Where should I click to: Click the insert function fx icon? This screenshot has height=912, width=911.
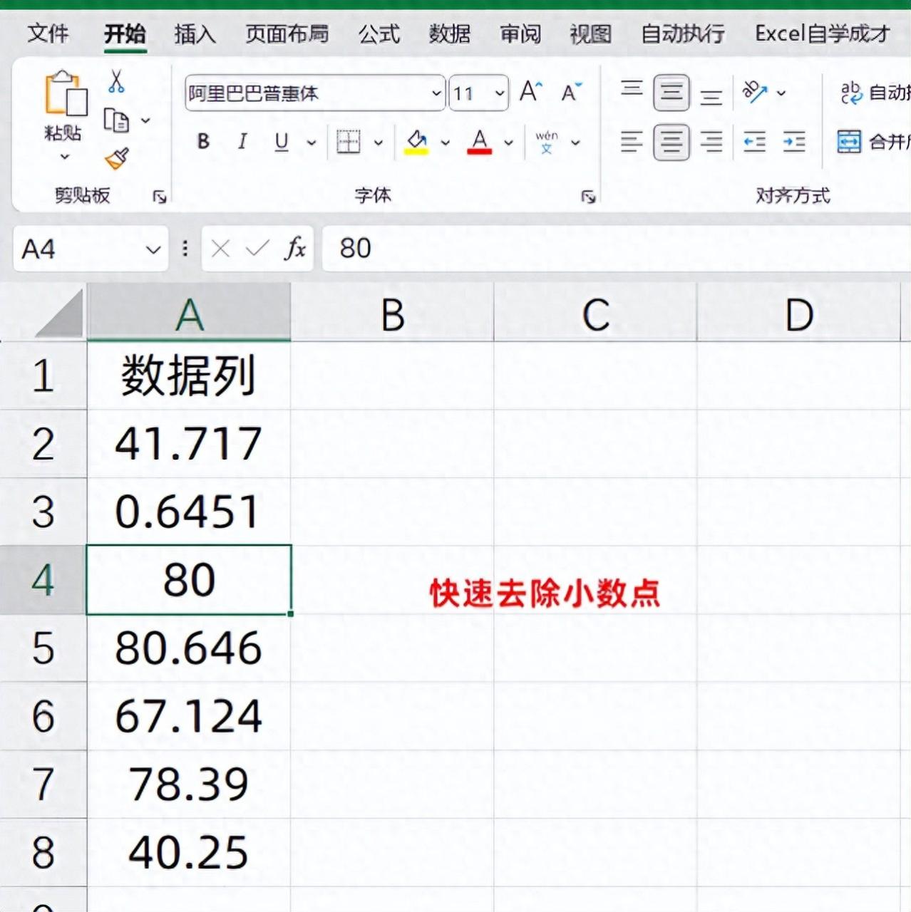click(294, 249)
